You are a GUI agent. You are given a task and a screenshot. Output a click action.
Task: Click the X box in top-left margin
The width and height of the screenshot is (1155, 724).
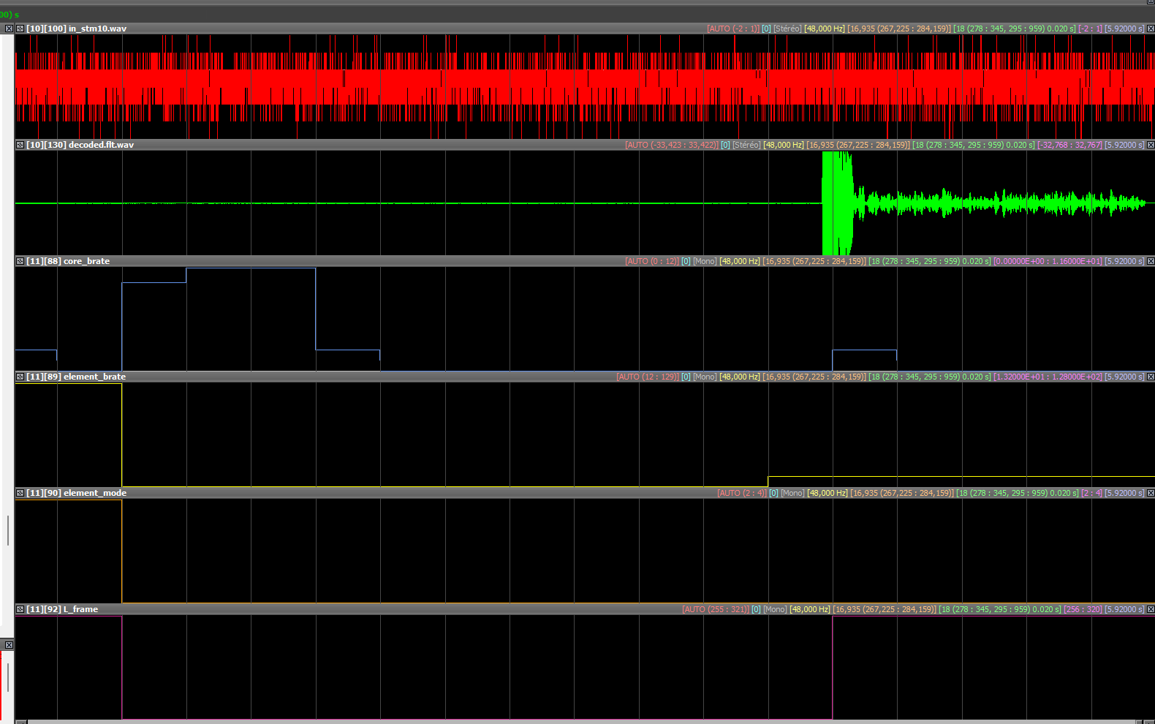9,29
